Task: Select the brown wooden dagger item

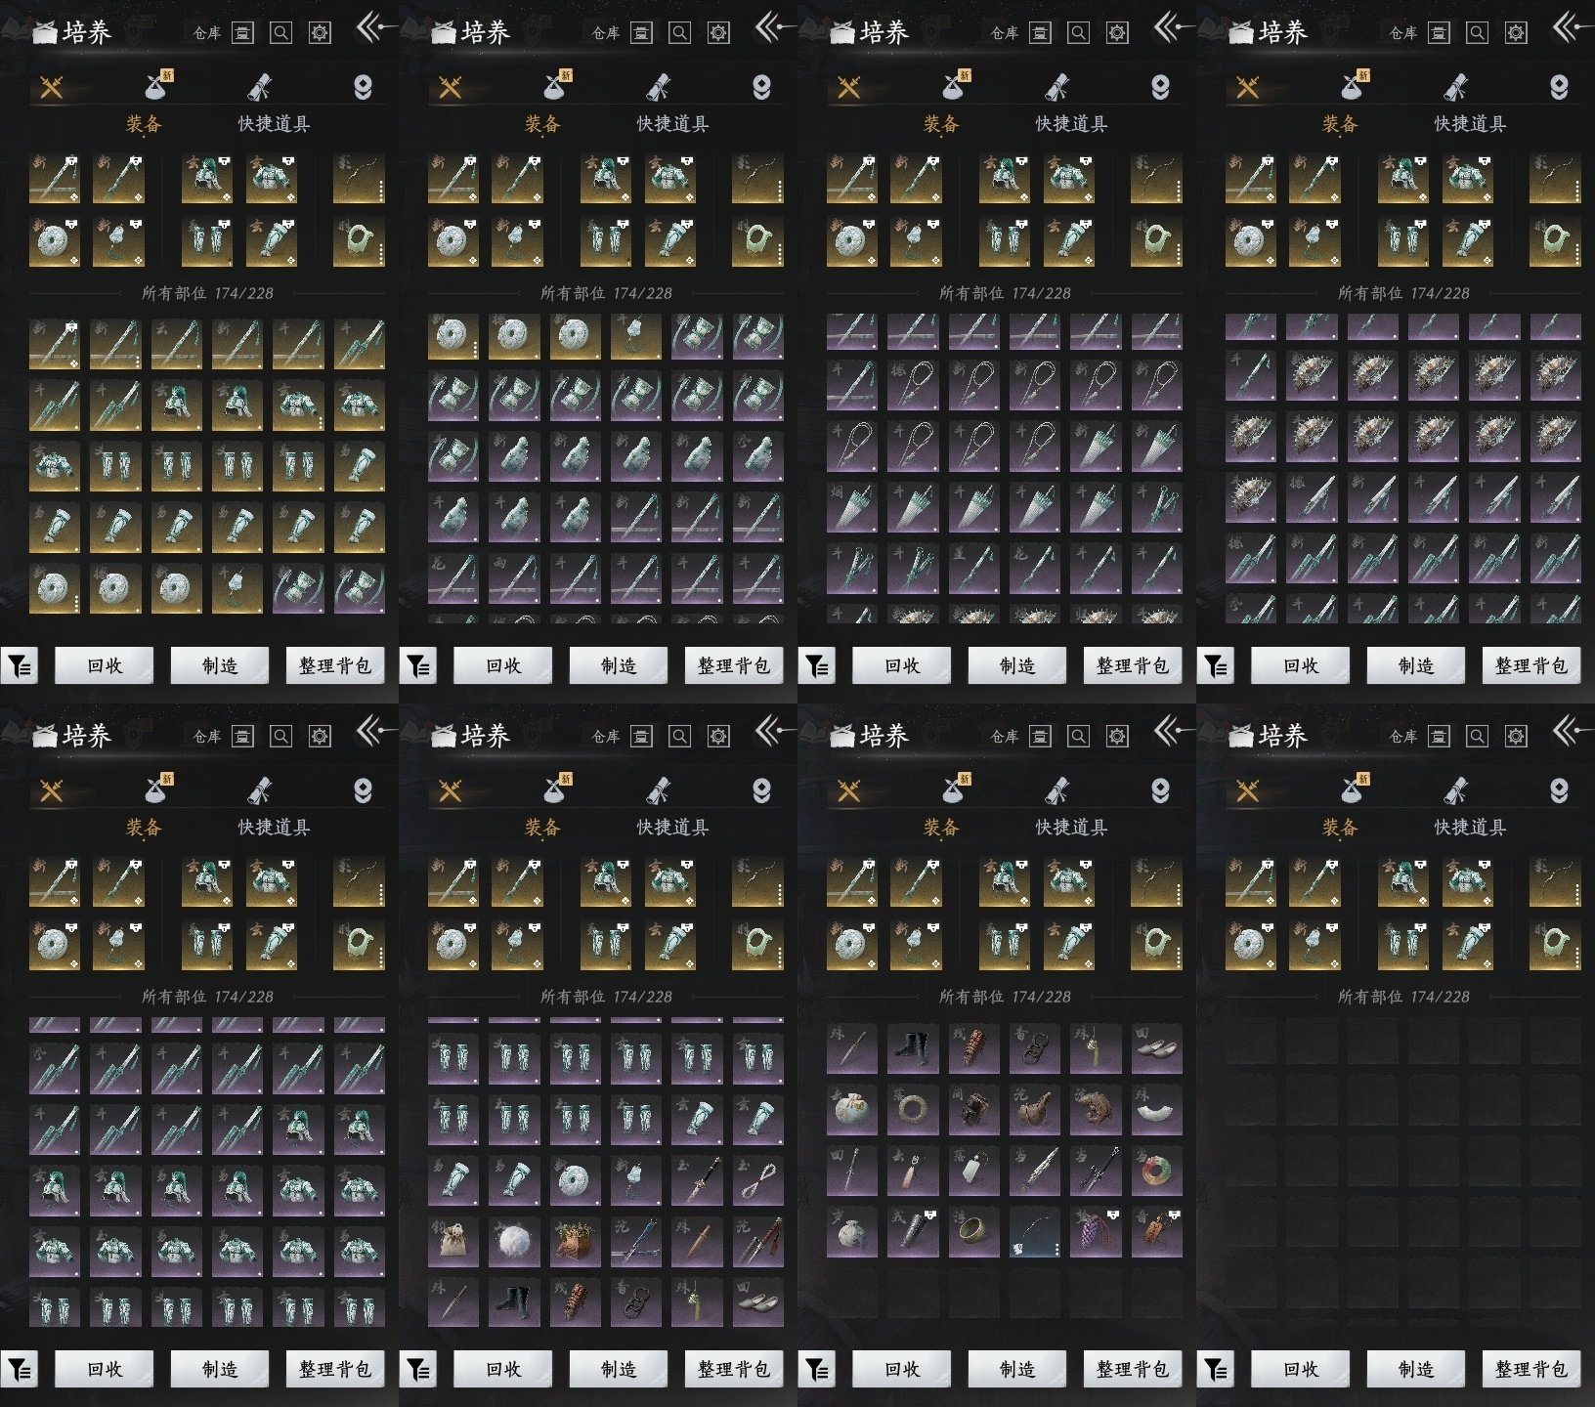Action: (x=697, y=1241)
